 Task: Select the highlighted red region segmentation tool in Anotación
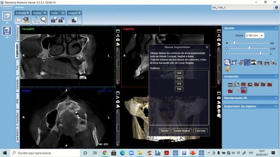(x=244, y=91)
